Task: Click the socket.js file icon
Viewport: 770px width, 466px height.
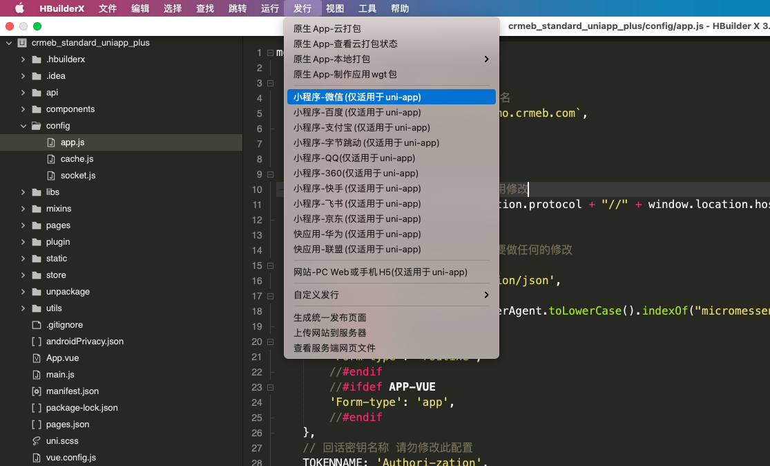Action: point(50,176)
